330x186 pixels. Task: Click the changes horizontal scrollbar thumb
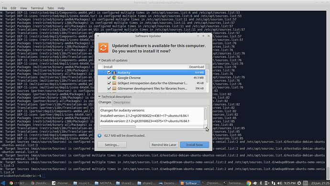click(118, 126)
